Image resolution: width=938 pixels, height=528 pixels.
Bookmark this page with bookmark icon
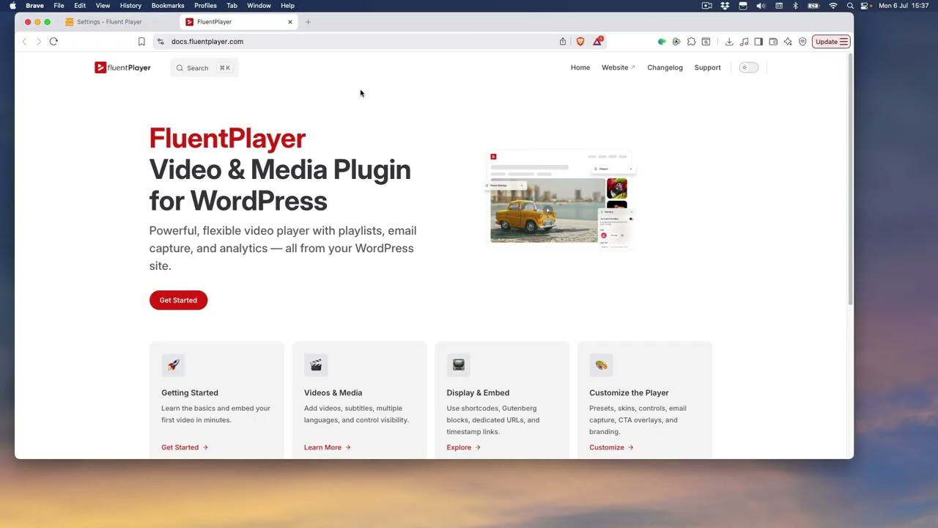click(141, 42)
